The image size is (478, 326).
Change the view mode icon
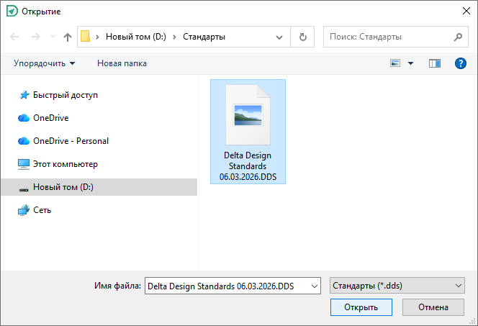point(395,63)
